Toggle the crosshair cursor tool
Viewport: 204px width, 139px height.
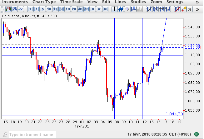pos(114,9)
